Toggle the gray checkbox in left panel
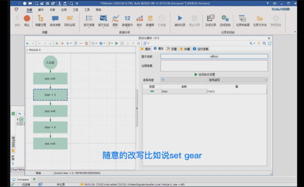This screenshot has height=187, width=304. point(21,123)
